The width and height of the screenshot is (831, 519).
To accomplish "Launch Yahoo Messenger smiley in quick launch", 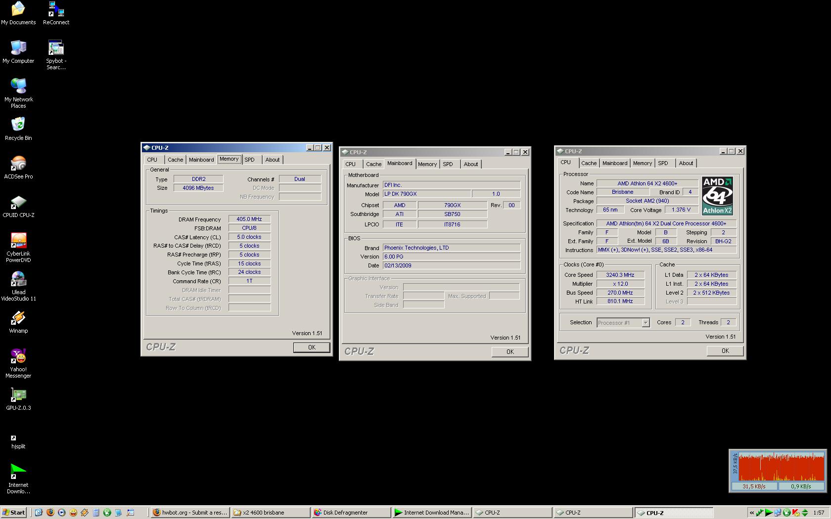I will point(73,513).
